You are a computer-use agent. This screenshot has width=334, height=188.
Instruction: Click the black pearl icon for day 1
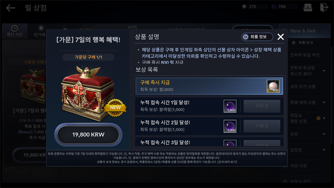click(230, 106)
